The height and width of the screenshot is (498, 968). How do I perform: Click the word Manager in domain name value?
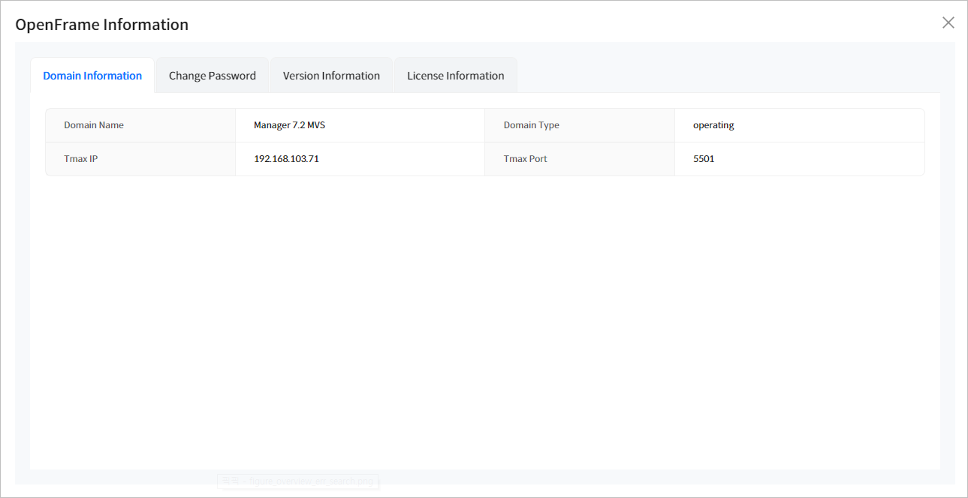click(272, 125)
